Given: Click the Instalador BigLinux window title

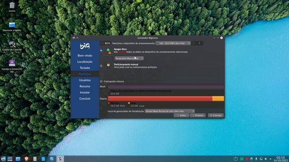Looking at the screenshot, I should [x=148, y=38].
